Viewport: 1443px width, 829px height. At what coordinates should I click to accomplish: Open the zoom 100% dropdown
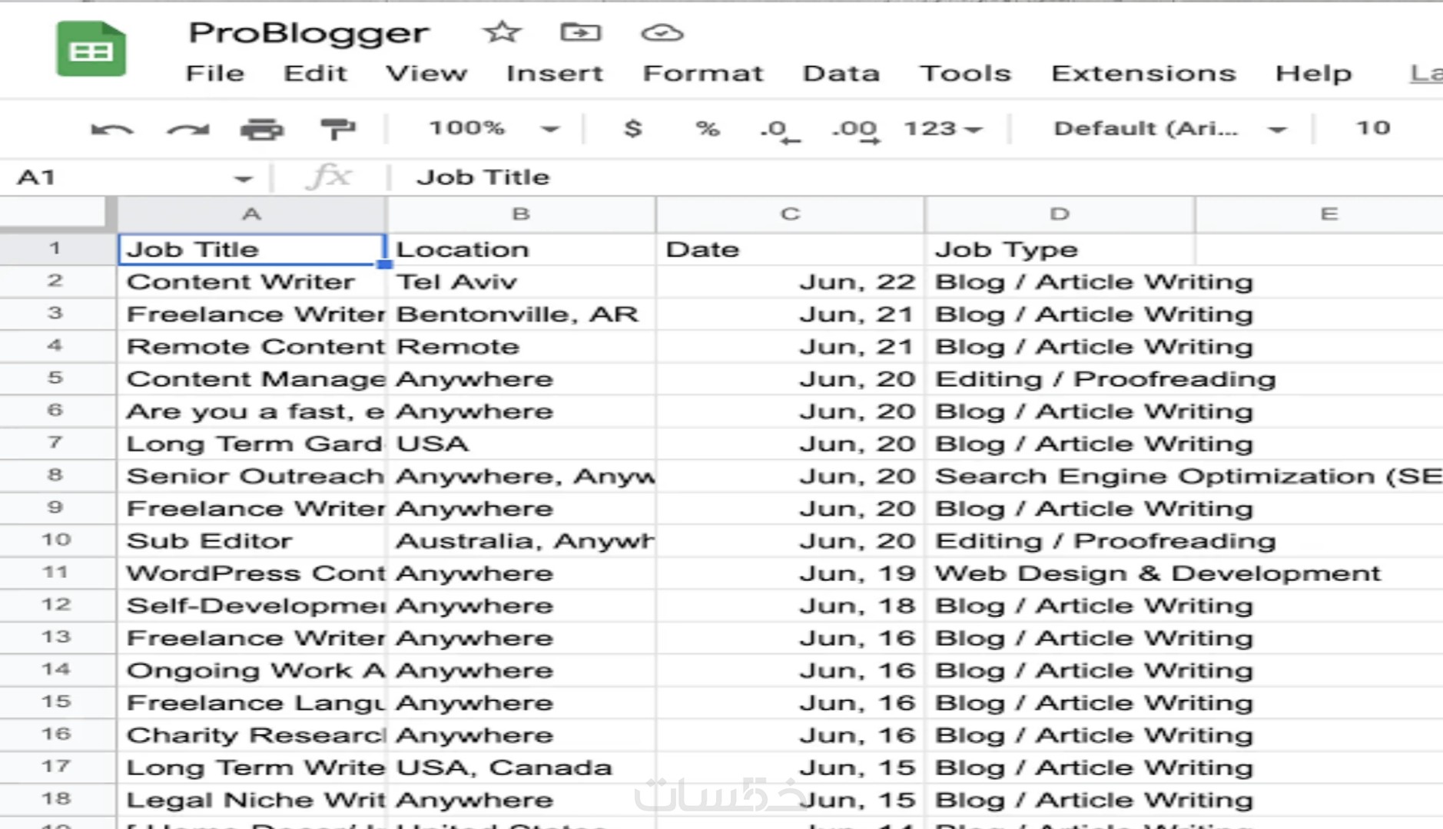[x=493, y=128]
